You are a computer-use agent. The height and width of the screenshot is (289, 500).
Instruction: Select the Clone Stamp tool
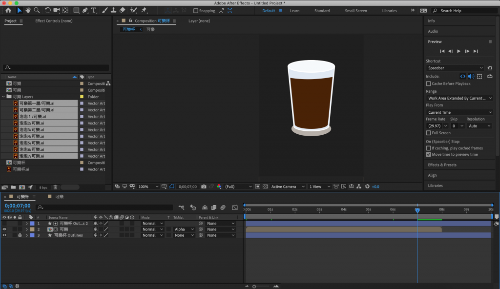[x=113, y=10]
